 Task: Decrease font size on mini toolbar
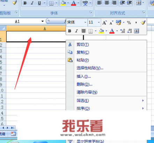111,23
